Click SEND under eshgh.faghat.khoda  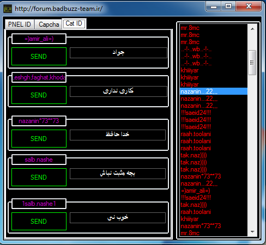39,95
